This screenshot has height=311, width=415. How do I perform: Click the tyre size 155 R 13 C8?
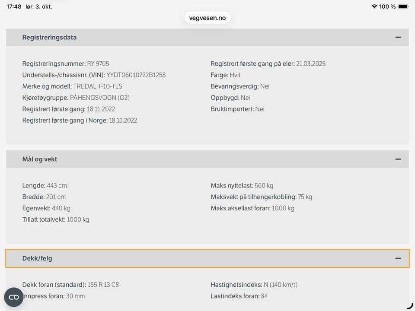click(x=103, y=285)
